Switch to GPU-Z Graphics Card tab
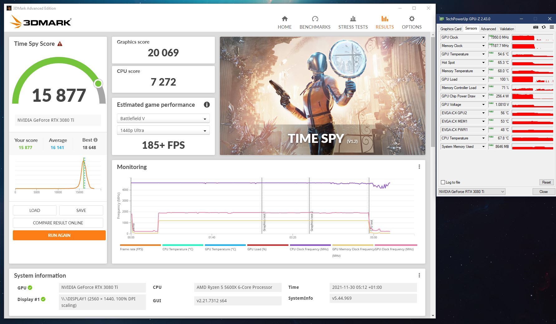Screen dimensions: 556x324 451,29
